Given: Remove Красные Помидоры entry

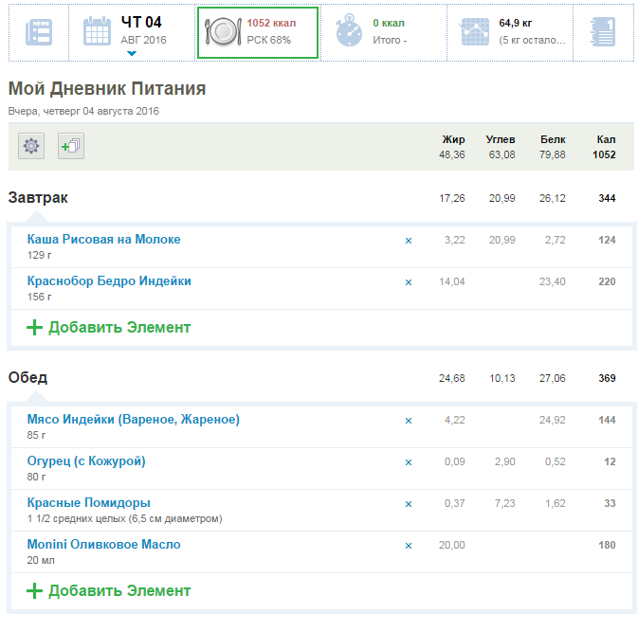Looking at the screenshot, I should (x=409, y=504).
